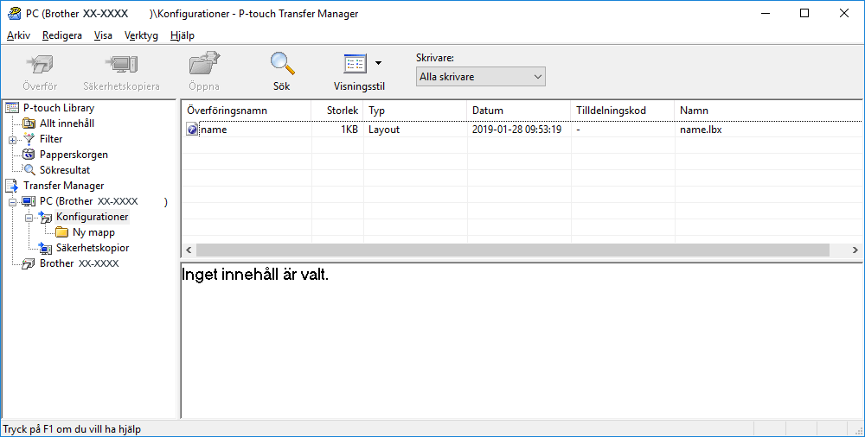Image resolution: width=865 pixels, height=437 pixels.
Task: Click the Brother XX-XXXX printer tree icon
Action: 29,263
